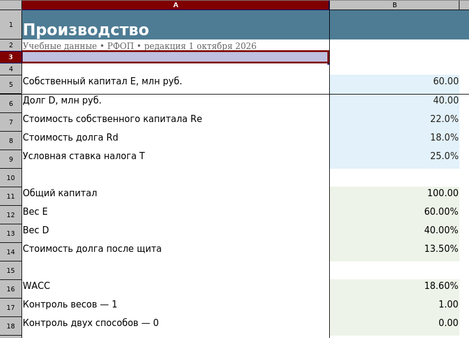This screenshot has width=469, height=338.
Task: Click value 18.0% for Rd
Action: 394,141
